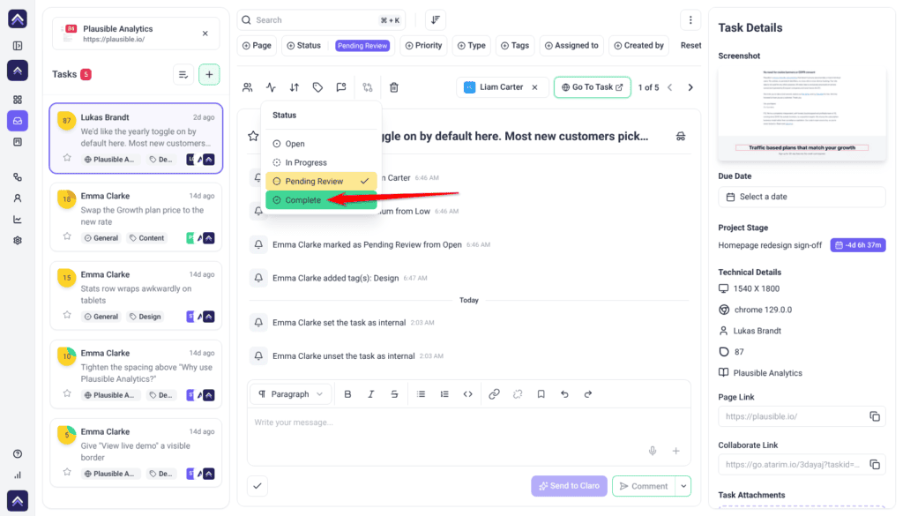
Task: Copy the Collaborate Link URL
Action: pos(874,464)
